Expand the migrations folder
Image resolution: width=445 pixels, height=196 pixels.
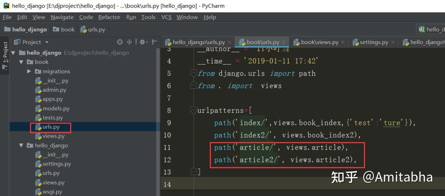pyautogui.click(x=29, y=72)
